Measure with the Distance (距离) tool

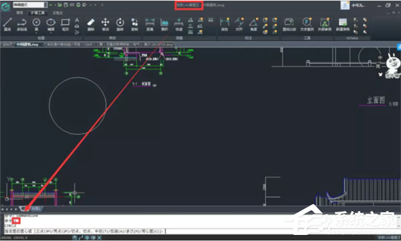150,25
